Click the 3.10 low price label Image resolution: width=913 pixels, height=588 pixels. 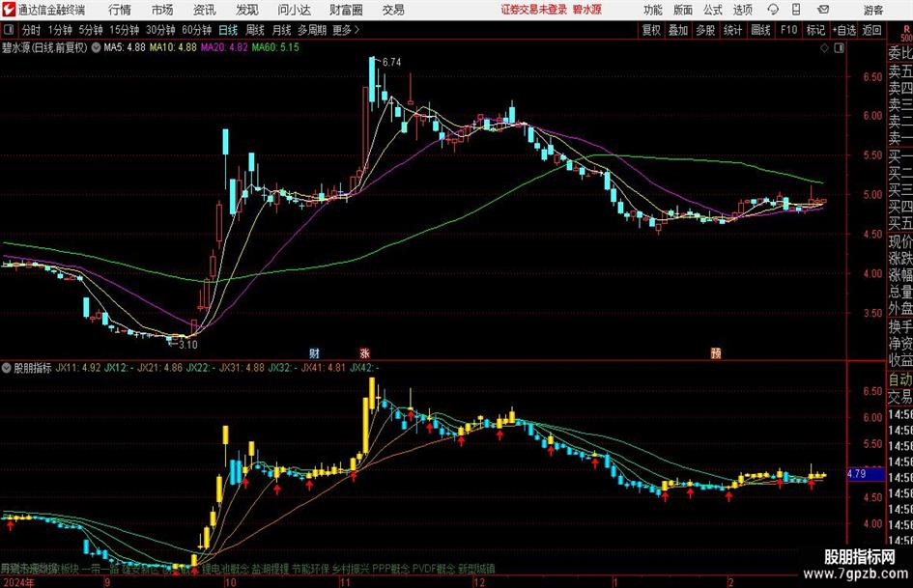tap(188, 345)
